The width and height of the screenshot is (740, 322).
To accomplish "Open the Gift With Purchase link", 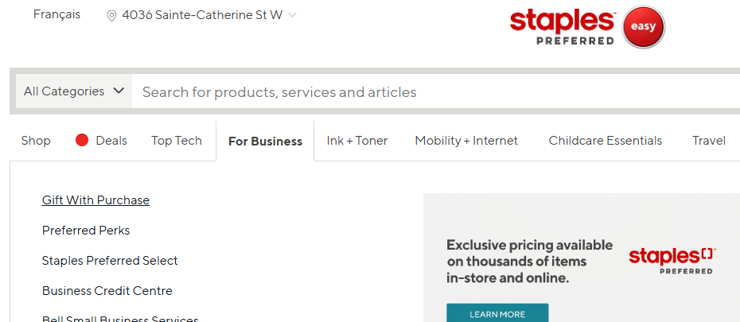I will (95, 200).
